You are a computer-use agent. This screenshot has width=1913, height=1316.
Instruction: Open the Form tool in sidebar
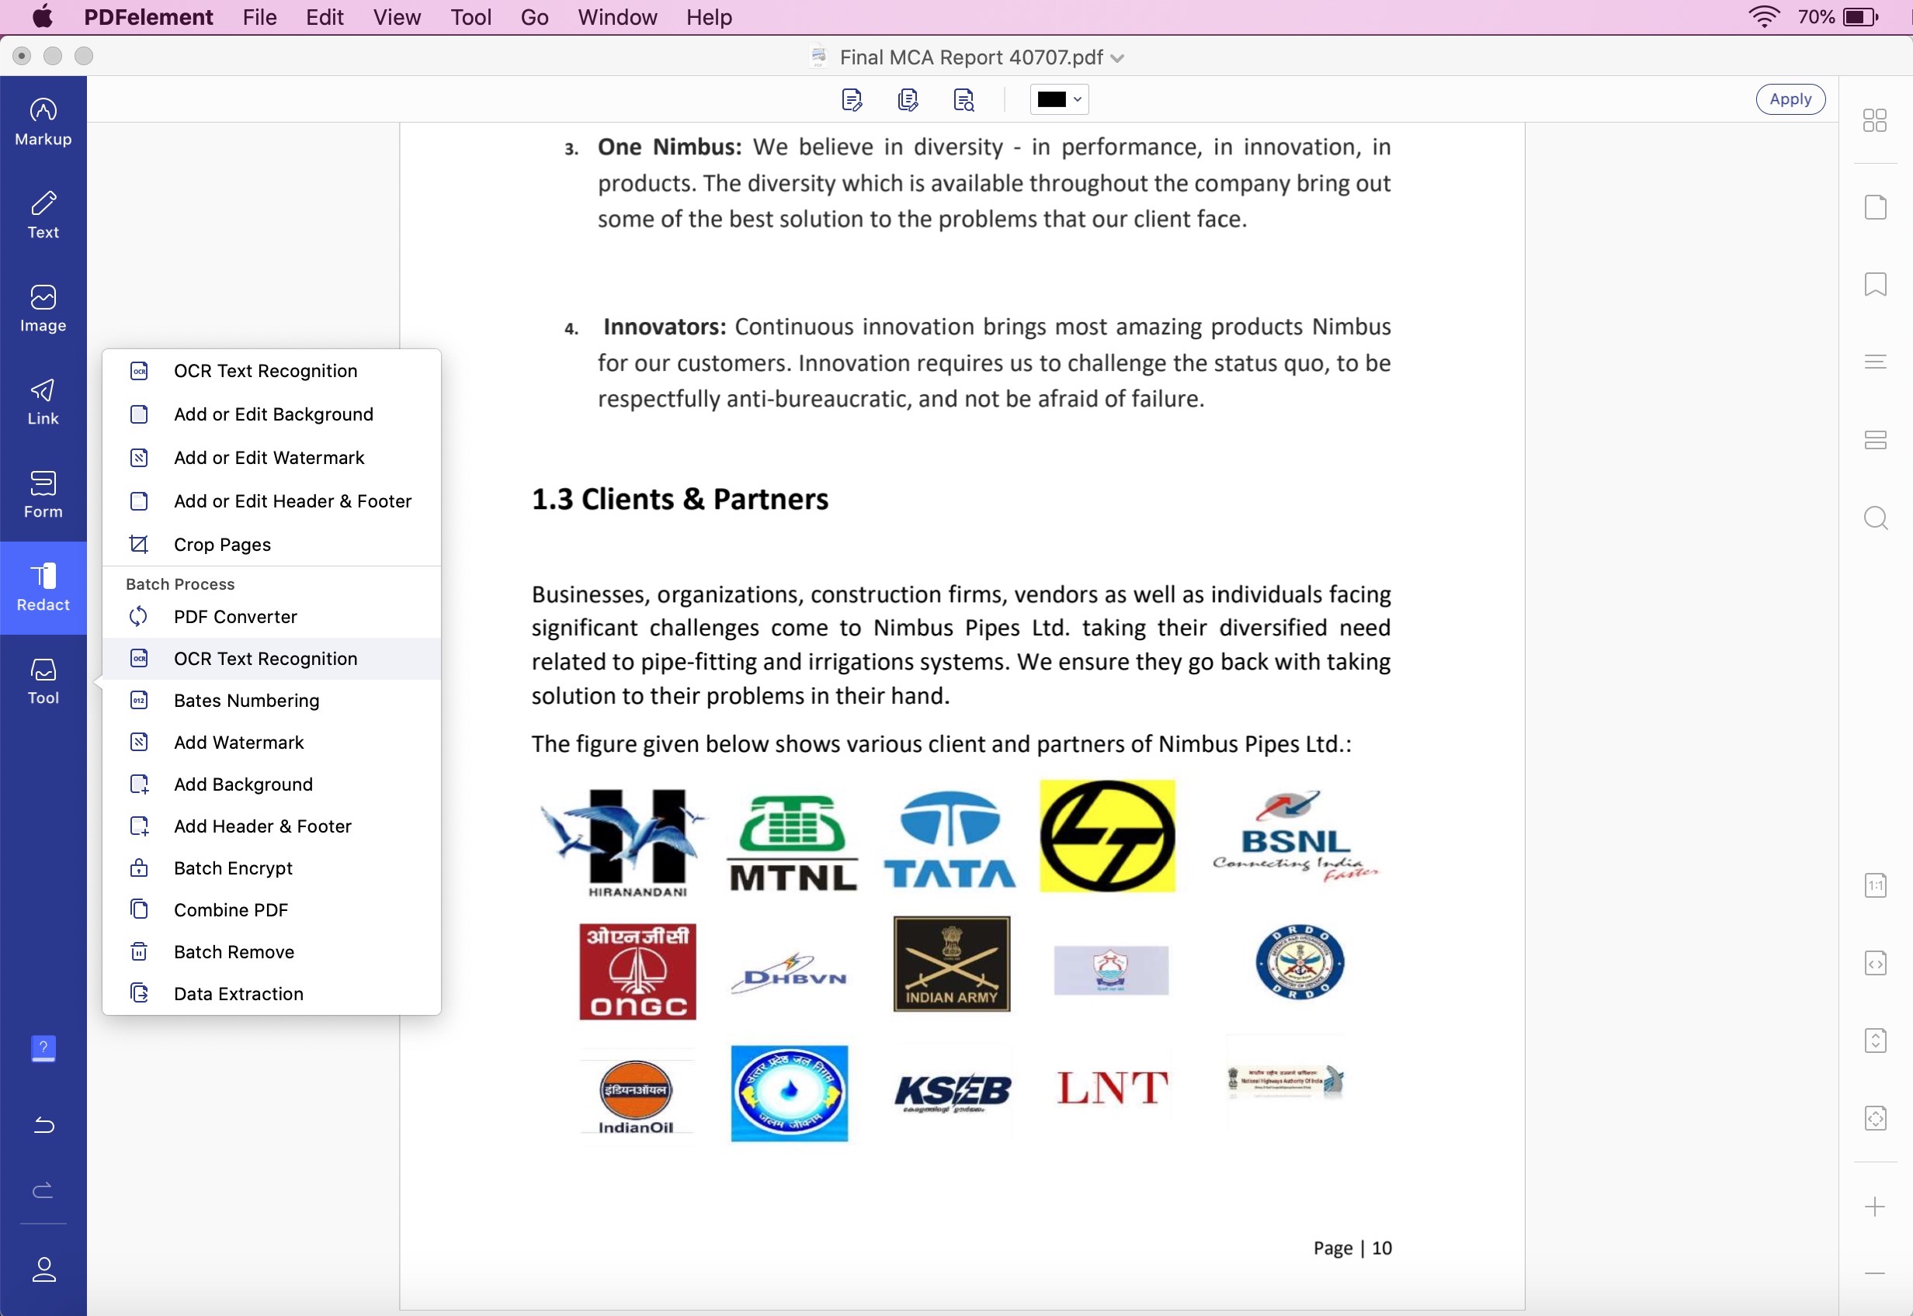[43, 495]
